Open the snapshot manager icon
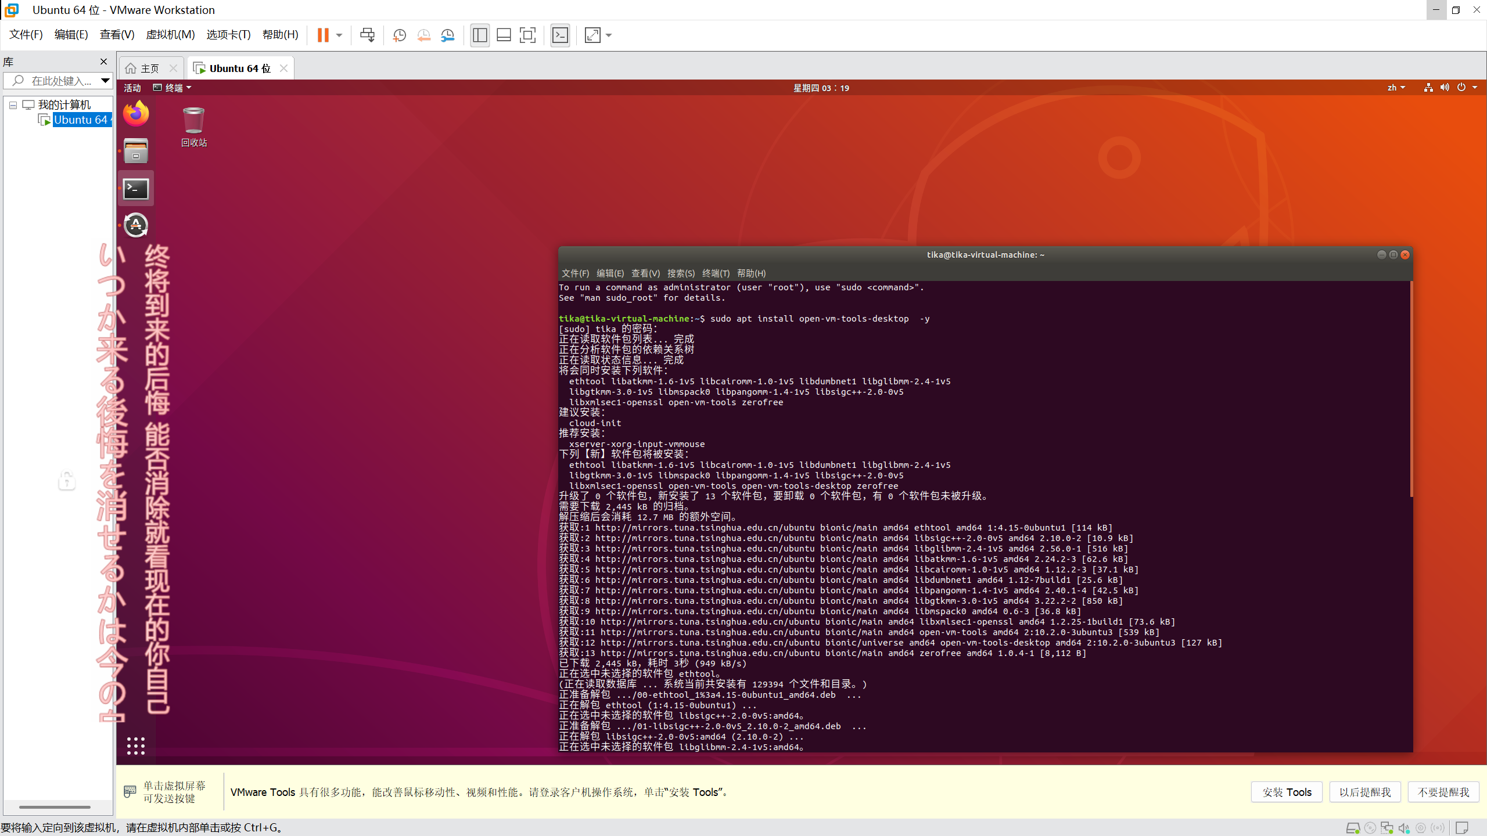 (x=447, y=35)
